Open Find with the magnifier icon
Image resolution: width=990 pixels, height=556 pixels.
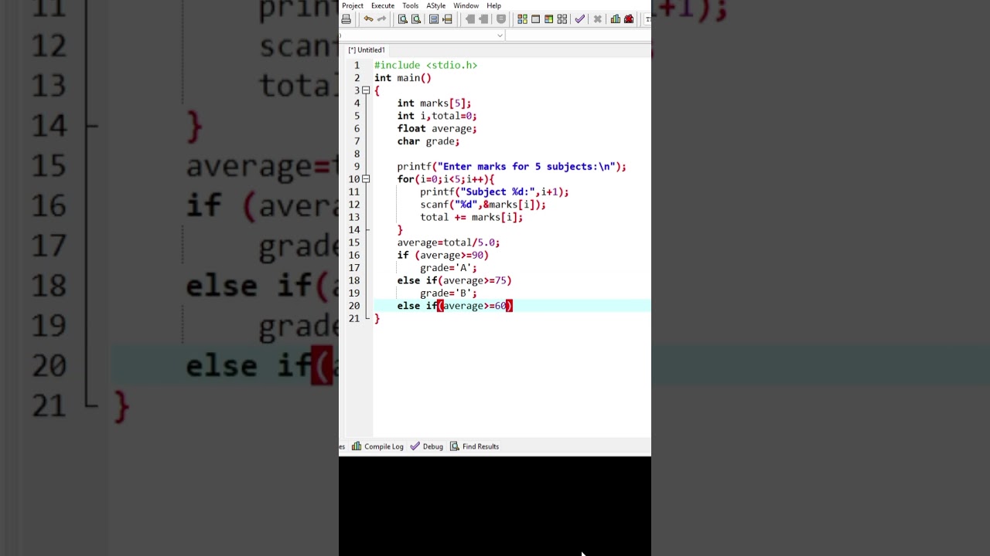pyautogui.click(x=402, y=19)
